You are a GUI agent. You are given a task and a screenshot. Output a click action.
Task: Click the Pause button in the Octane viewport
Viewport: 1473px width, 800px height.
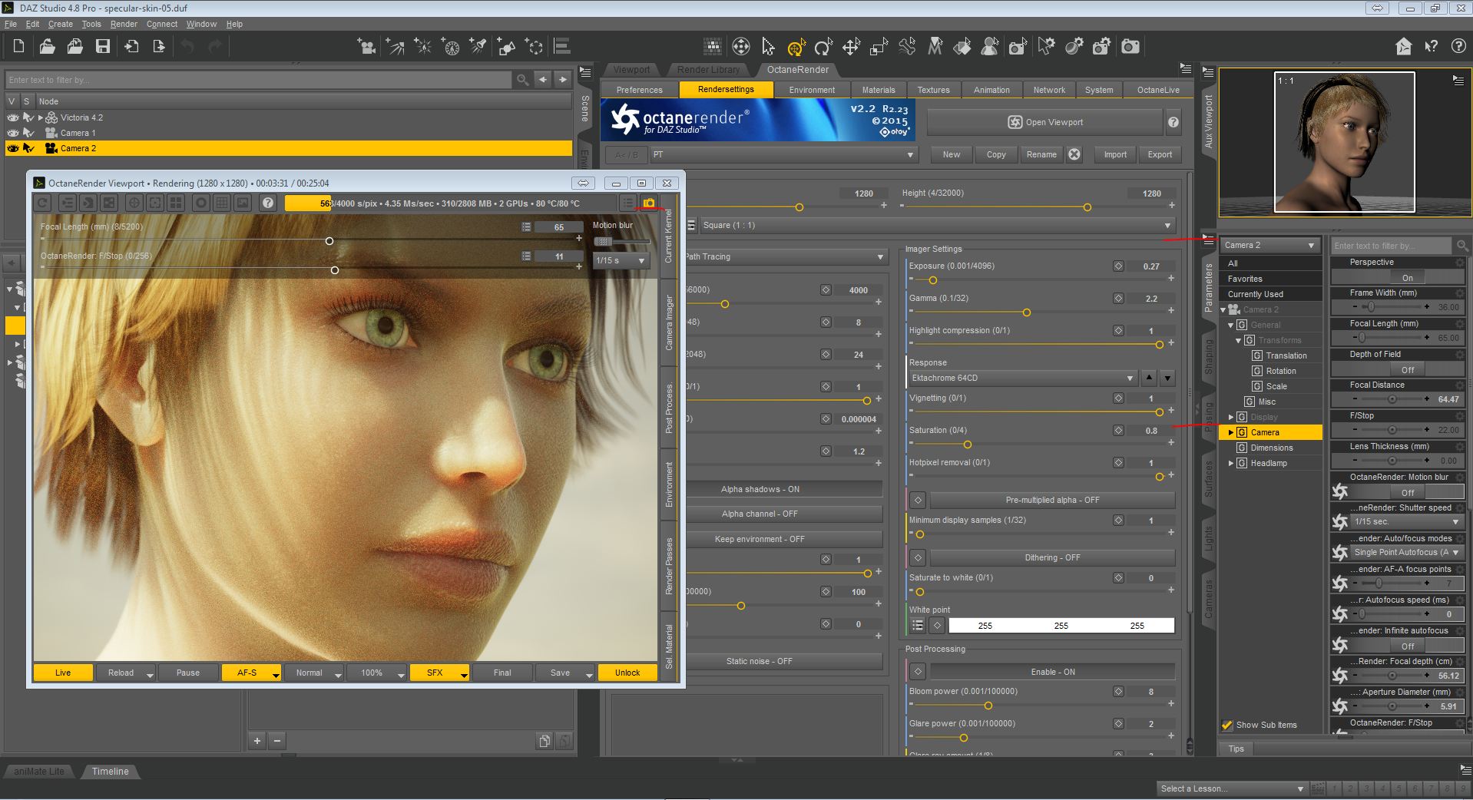point(187,673)
